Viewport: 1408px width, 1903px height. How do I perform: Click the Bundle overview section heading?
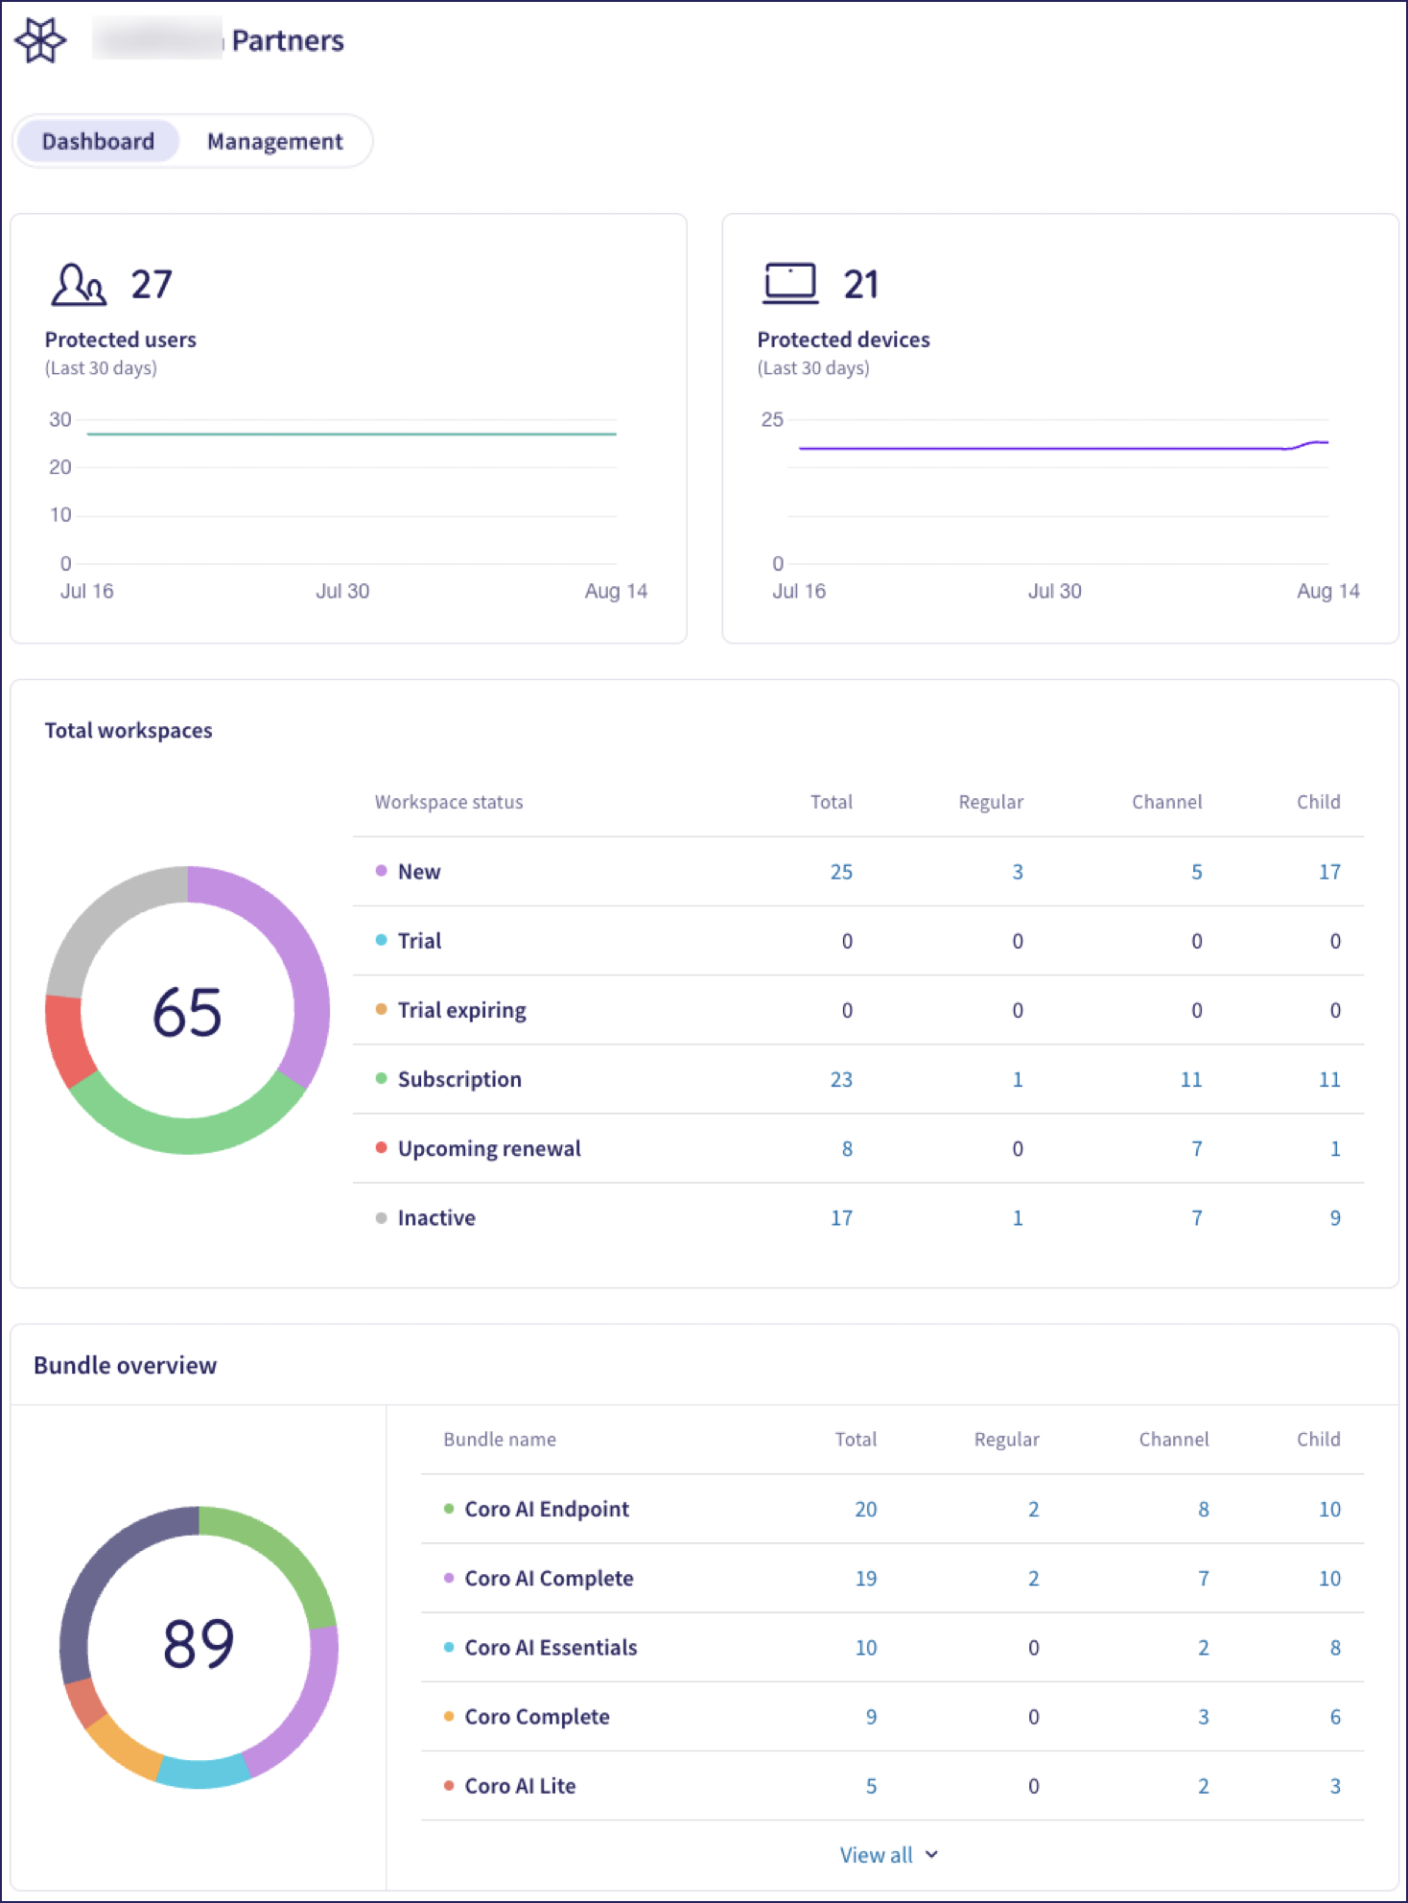(x=126, y=1365)
